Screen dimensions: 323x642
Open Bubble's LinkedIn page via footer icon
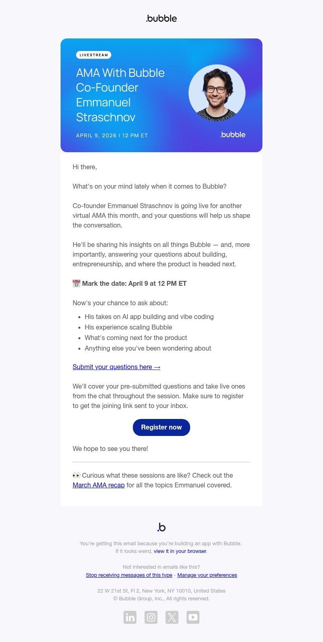tap(130, 617)
